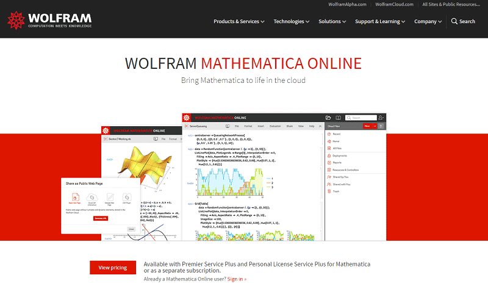Click the presentation screen icon beside ServerQueueing

click(x=228, y=126)
